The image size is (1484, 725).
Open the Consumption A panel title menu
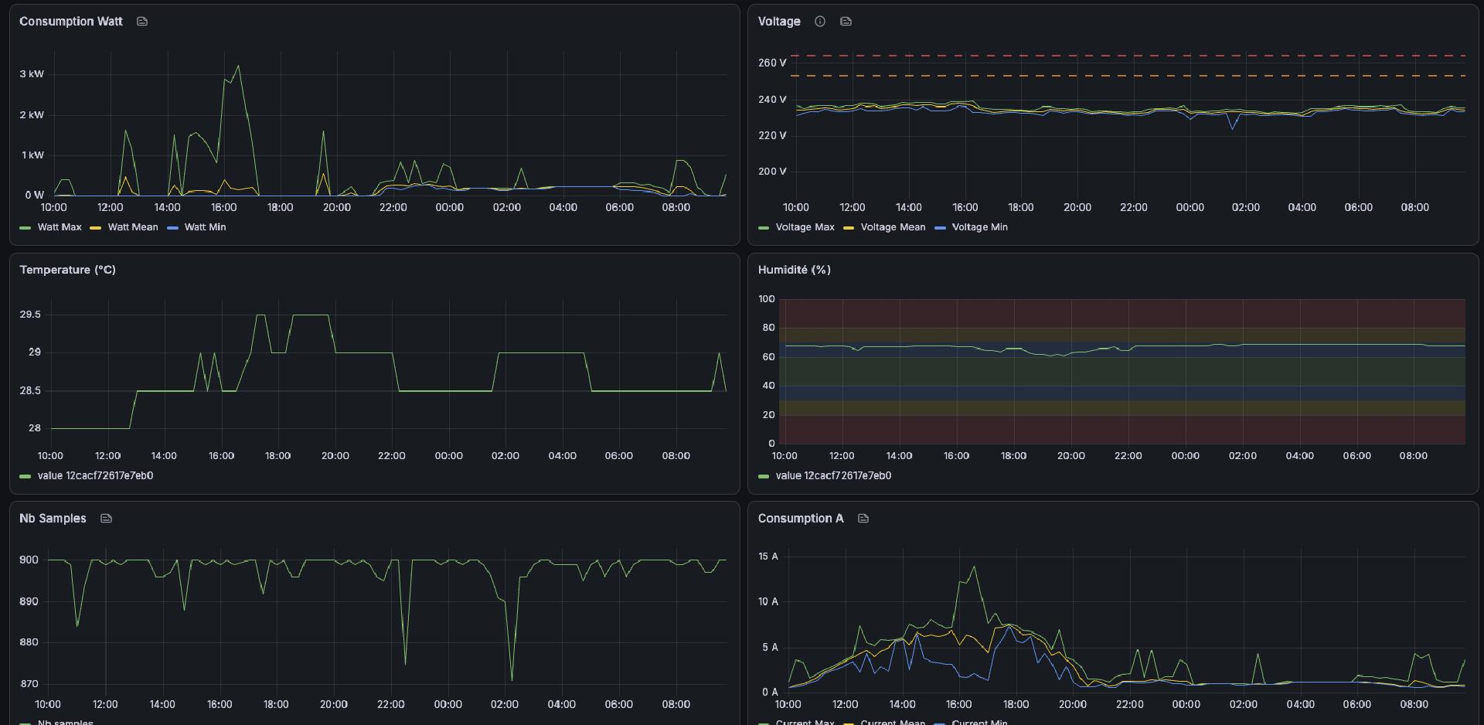800,519
